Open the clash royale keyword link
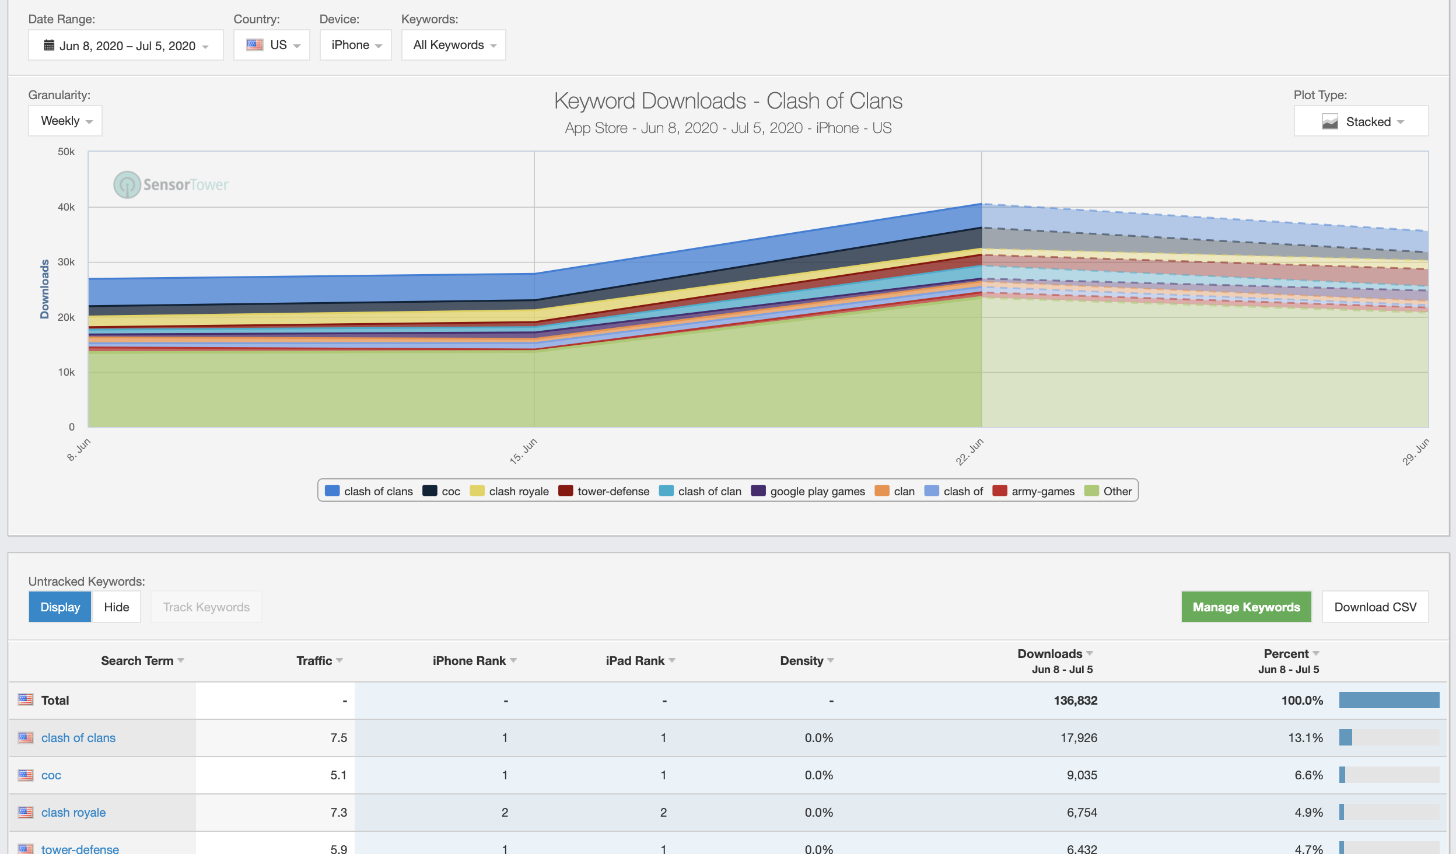The width and height of the screenshot is (1456, 854). click(x=73, y=813)
